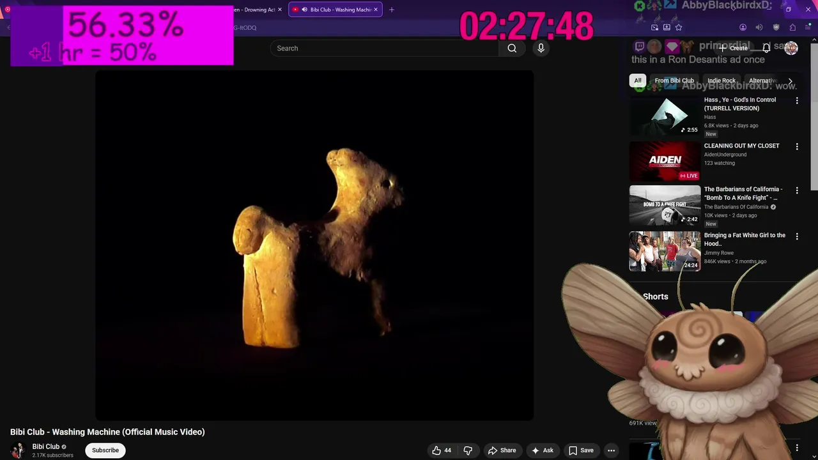Click the Shorts section heading

(x=656, y=296)
